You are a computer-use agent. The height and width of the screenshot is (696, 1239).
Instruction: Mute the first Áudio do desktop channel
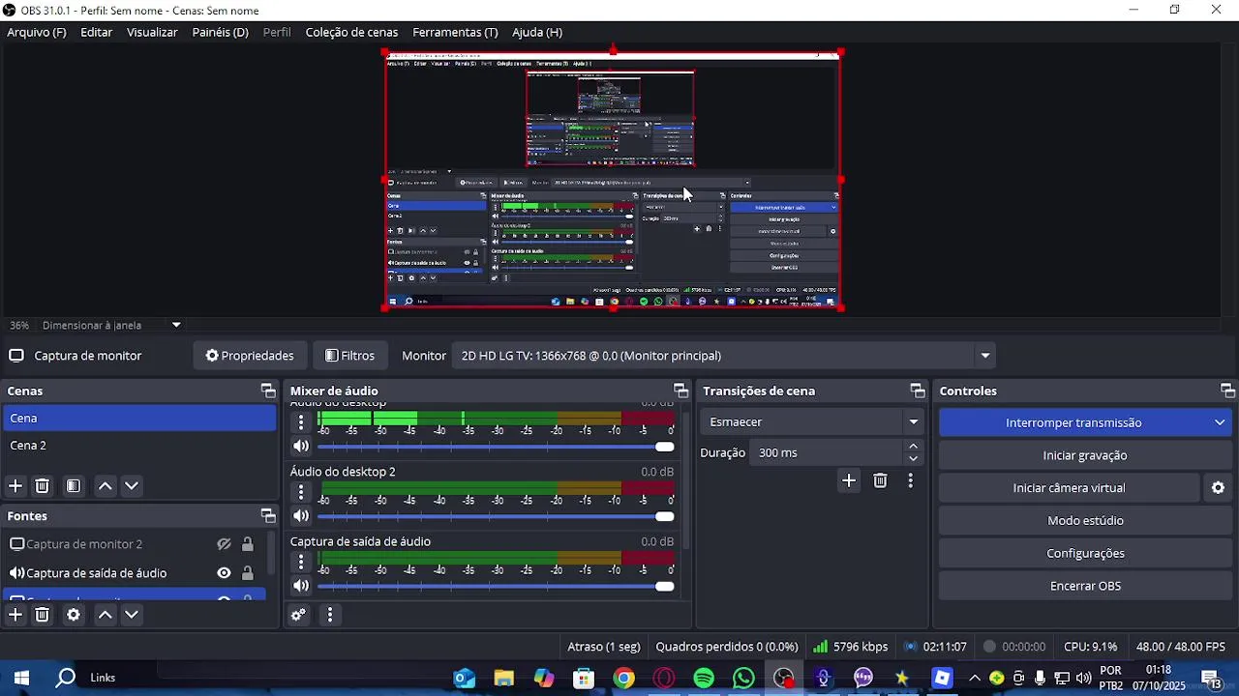point(301,447)
